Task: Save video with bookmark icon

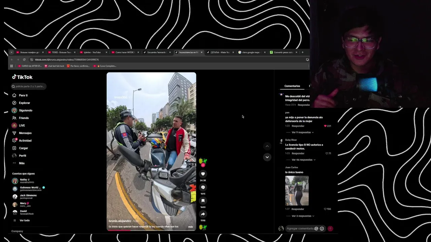Action: coord(203,201)
